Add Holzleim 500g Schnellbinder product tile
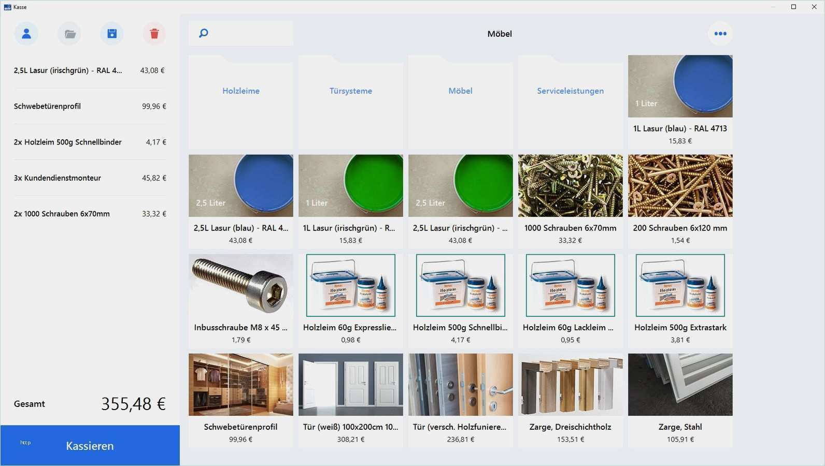 tap(461, 301)
